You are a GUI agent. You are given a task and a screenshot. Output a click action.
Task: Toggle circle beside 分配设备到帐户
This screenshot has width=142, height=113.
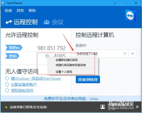click(x=7, y=84)
